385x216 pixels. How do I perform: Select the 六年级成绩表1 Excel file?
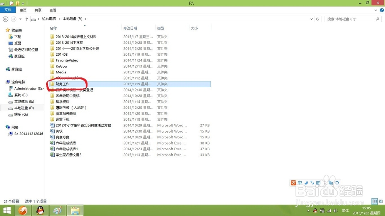[67, 149]
